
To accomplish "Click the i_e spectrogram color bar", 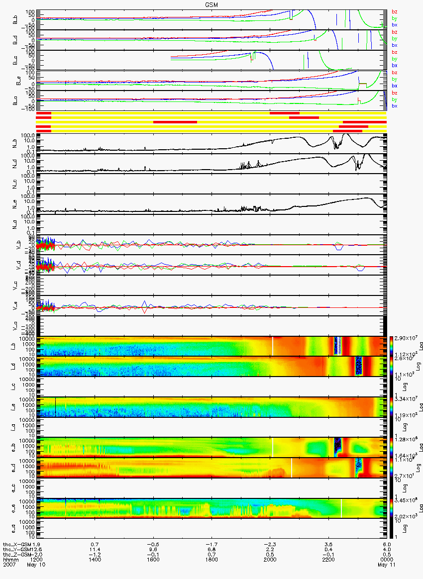I will 392,407.
